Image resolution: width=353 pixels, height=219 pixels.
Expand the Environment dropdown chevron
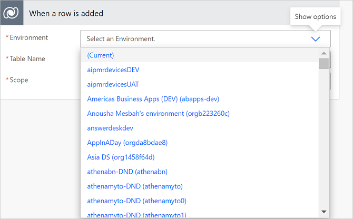(x=316, y=38)
